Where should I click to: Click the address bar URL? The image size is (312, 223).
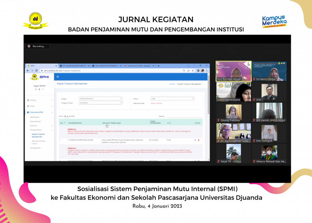62,70
